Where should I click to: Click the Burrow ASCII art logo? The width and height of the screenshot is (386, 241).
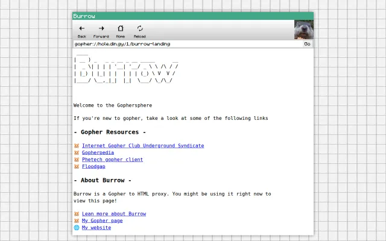pos(126,68)
